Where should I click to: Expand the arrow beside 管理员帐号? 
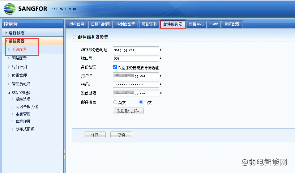(x=9, y=84)
